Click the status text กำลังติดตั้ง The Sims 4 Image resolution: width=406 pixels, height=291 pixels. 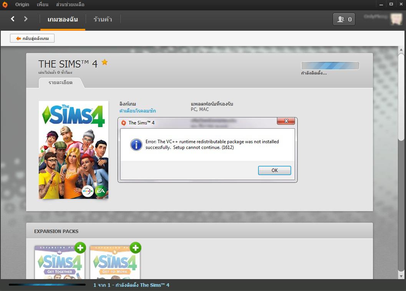click(x=131, y=285)
